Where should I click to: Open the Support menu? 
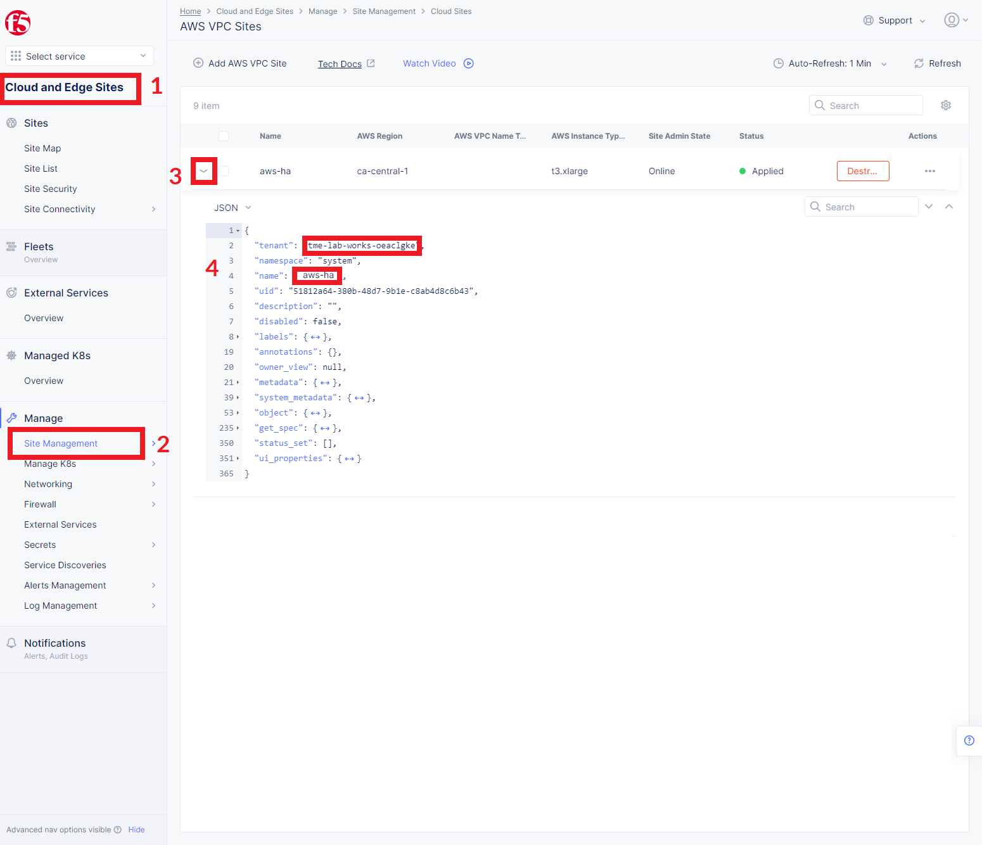895,20
